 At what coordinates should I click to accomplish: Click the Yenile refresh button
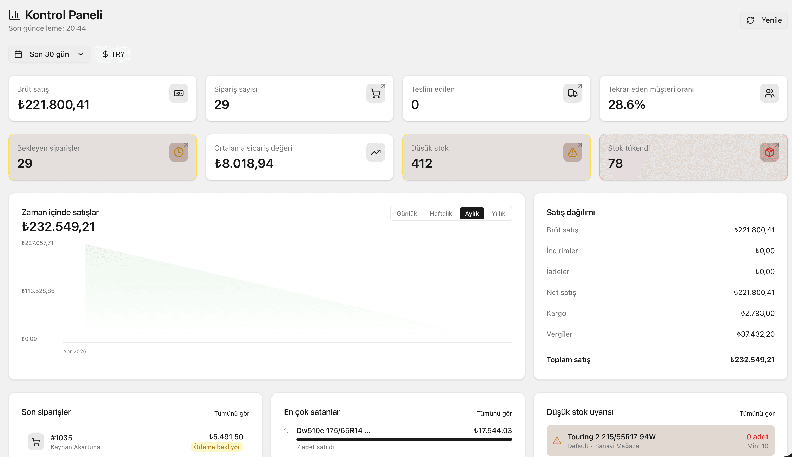click(763, 20)
